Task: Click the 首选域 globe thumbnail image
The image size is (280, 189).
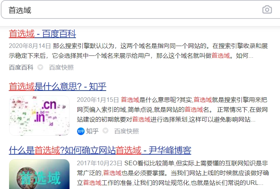Action: pyautogui.click(x=39, y=174)
